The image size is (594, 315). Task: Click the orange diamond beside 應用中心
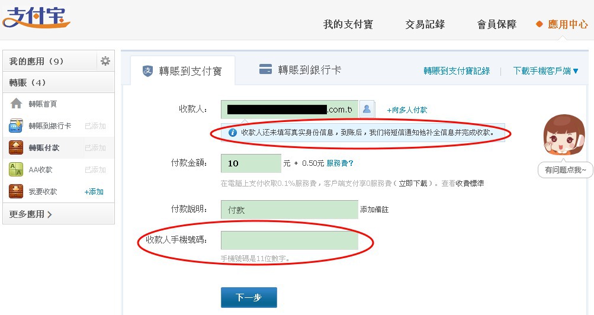pos(539,24)
